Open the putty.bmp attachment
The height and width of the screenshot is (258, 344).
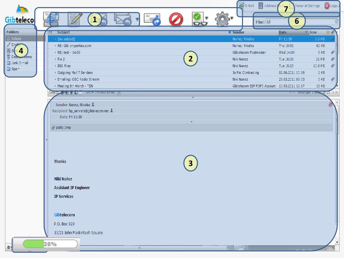click(63, 128)
